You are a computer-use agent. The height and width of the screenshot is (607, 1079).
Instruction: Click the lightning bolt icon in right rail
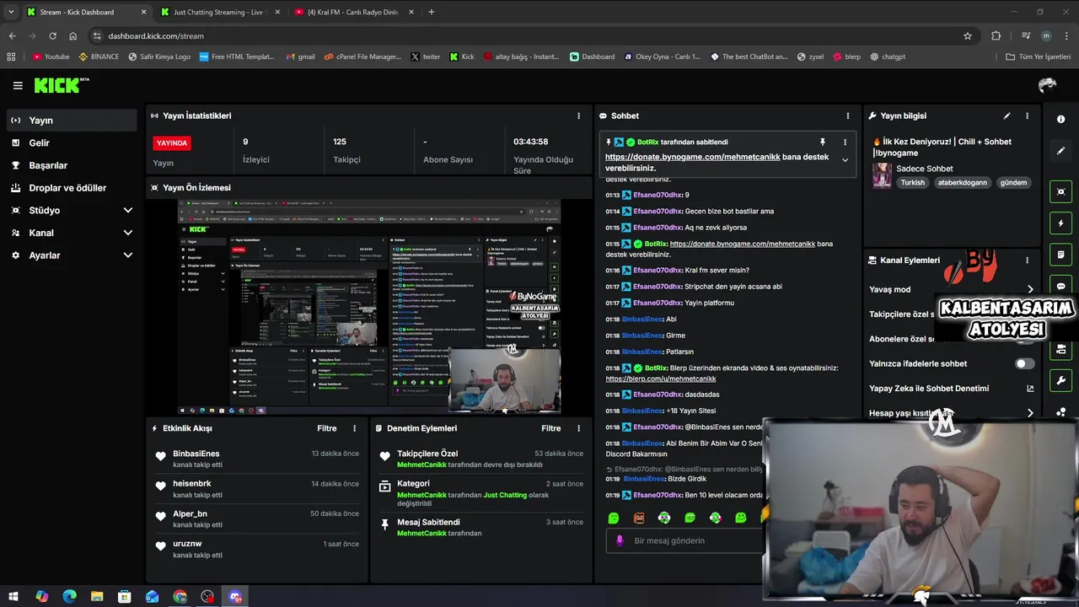[1060, 223]
